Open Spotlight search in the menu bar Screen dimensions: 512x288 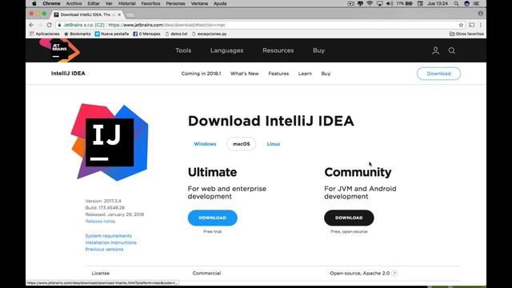456,3
